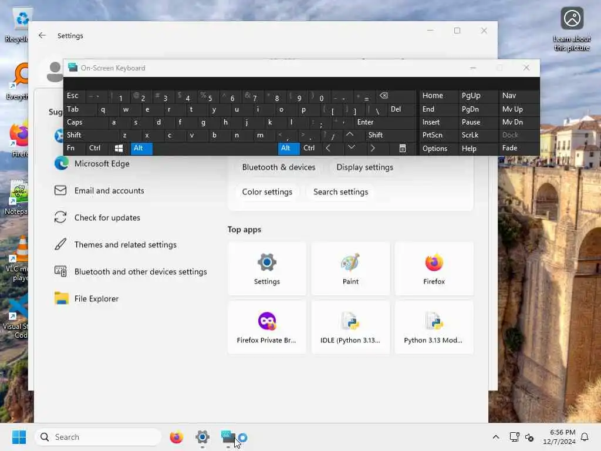Click the Enter key
This screenshot has width=601, height=451.
(x=385, y=122)
